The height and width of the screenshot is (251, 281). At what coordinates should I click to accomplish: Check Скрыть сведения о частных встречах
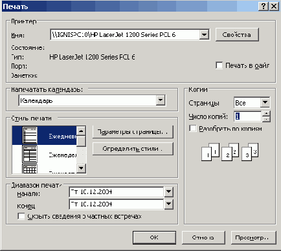coord(21,216)
